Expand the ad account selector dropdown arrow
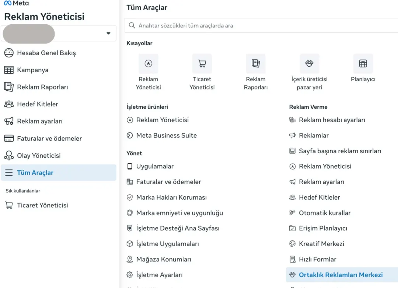 tap(108, 33)
